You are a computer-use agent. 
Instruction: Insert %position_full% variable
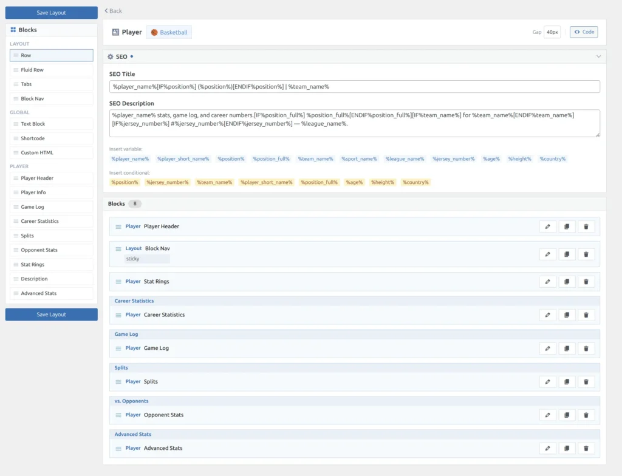[272, 158]
